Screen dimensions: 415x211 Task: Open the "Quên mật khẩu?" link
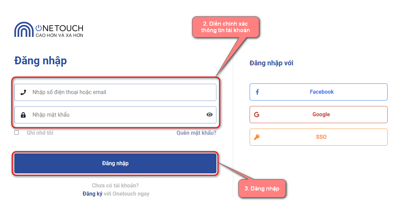197,133
